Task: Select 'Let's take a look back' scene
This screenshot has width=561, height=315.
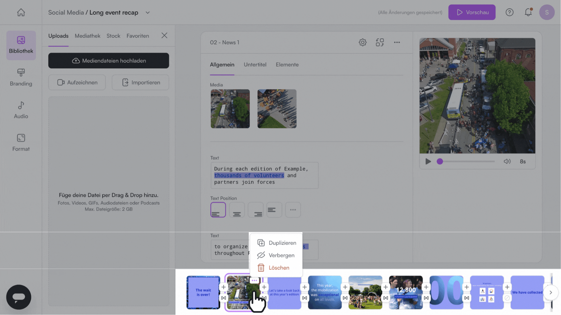Action: [284, 292]
